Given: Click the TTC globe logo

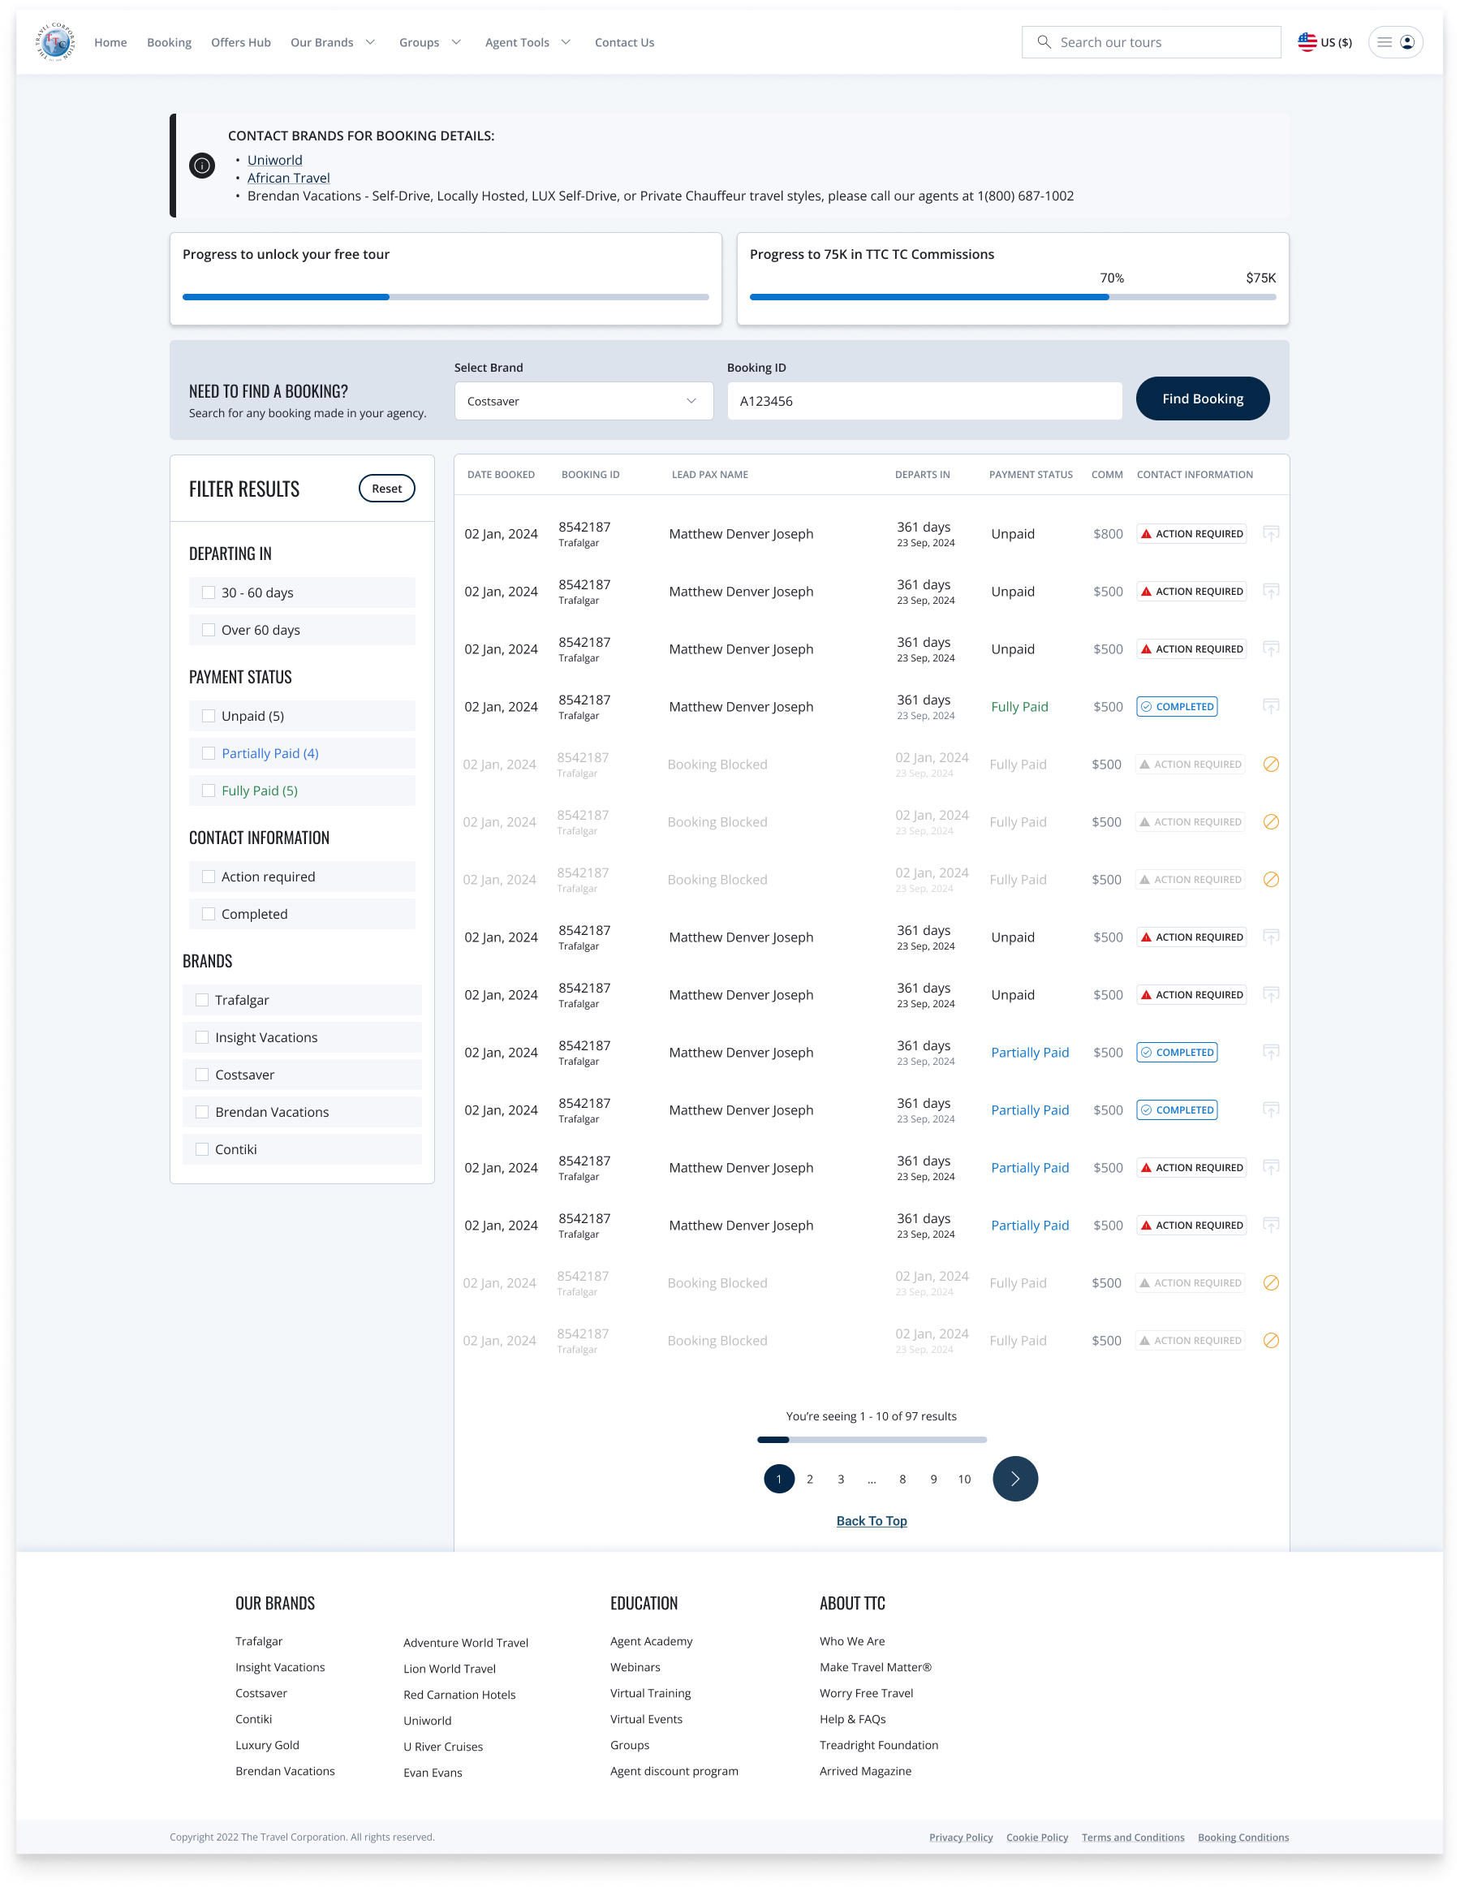Looking at the screenshot, I should (55, 41).
